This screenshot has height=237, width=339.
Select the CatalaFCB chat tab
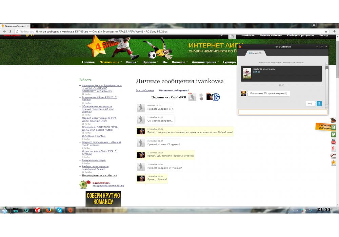(256, 53)
